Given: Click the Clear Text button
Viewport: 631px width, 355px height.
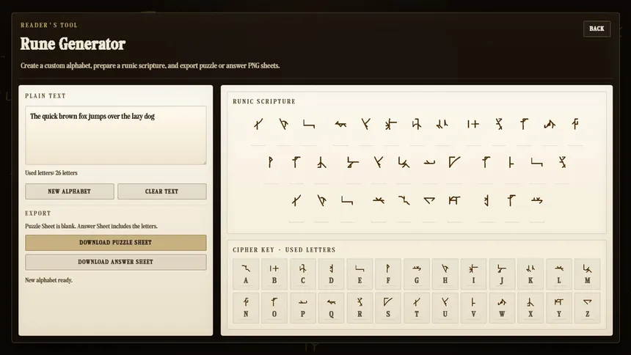Looking at the screenshot, I should [161, 191].
